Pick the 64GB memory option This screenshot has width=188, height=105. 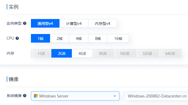170,53
